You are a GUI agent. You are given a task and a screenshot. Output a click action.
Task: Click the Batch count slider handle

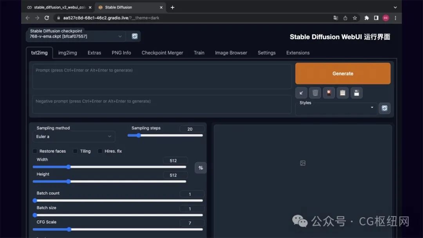coord(35,200)
